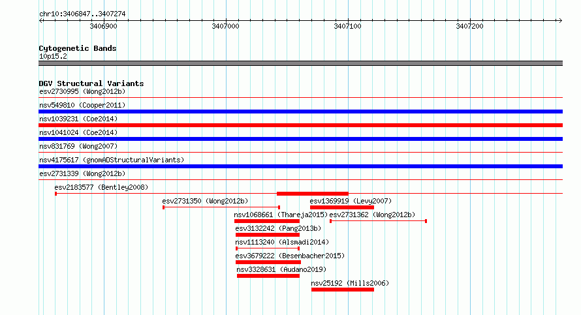Open variant esv2731362 (Wong2012b)
581x315 pixels.
(372, 215)
